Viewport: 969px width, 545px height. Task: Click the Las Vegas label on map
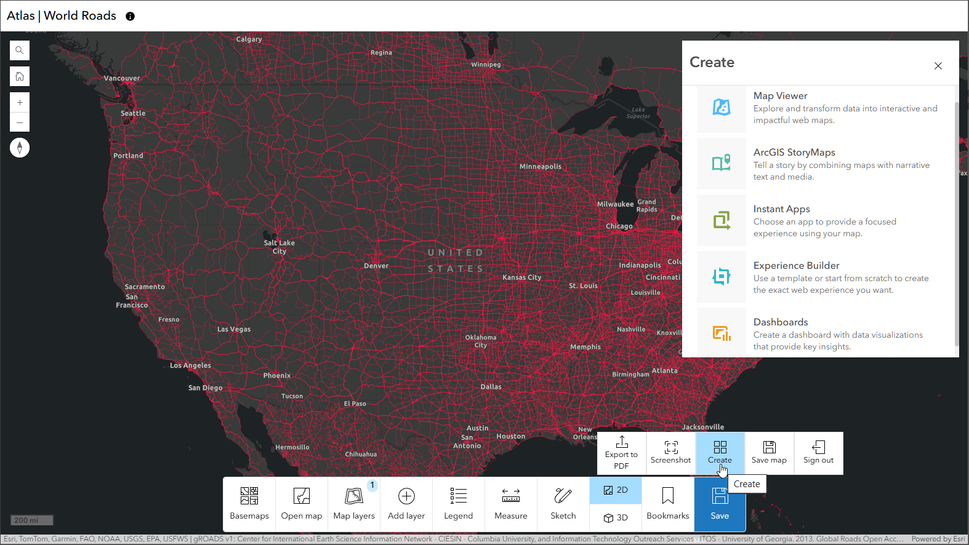pyautogui.click(x=234, y=330)
